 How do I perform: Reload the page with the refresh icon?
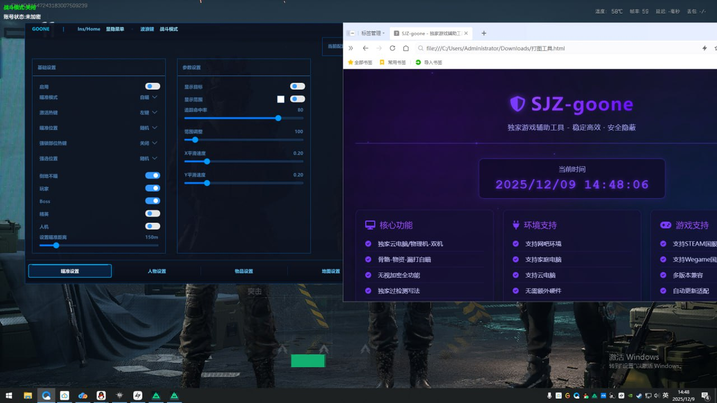392,48
